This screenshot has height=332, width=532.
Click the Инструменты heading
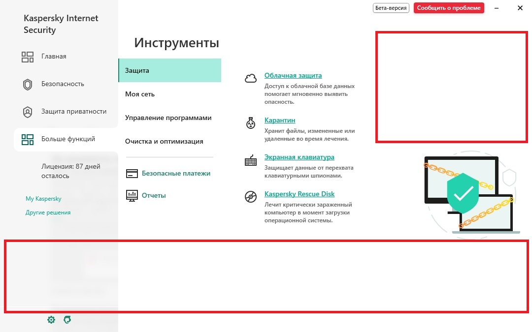click(x=176, y=43)
